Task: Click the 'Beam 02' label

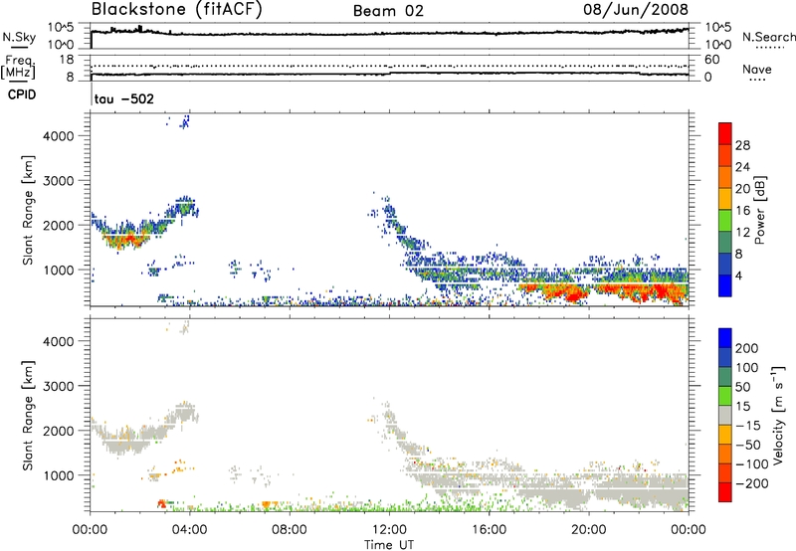Action: point(388,11)
